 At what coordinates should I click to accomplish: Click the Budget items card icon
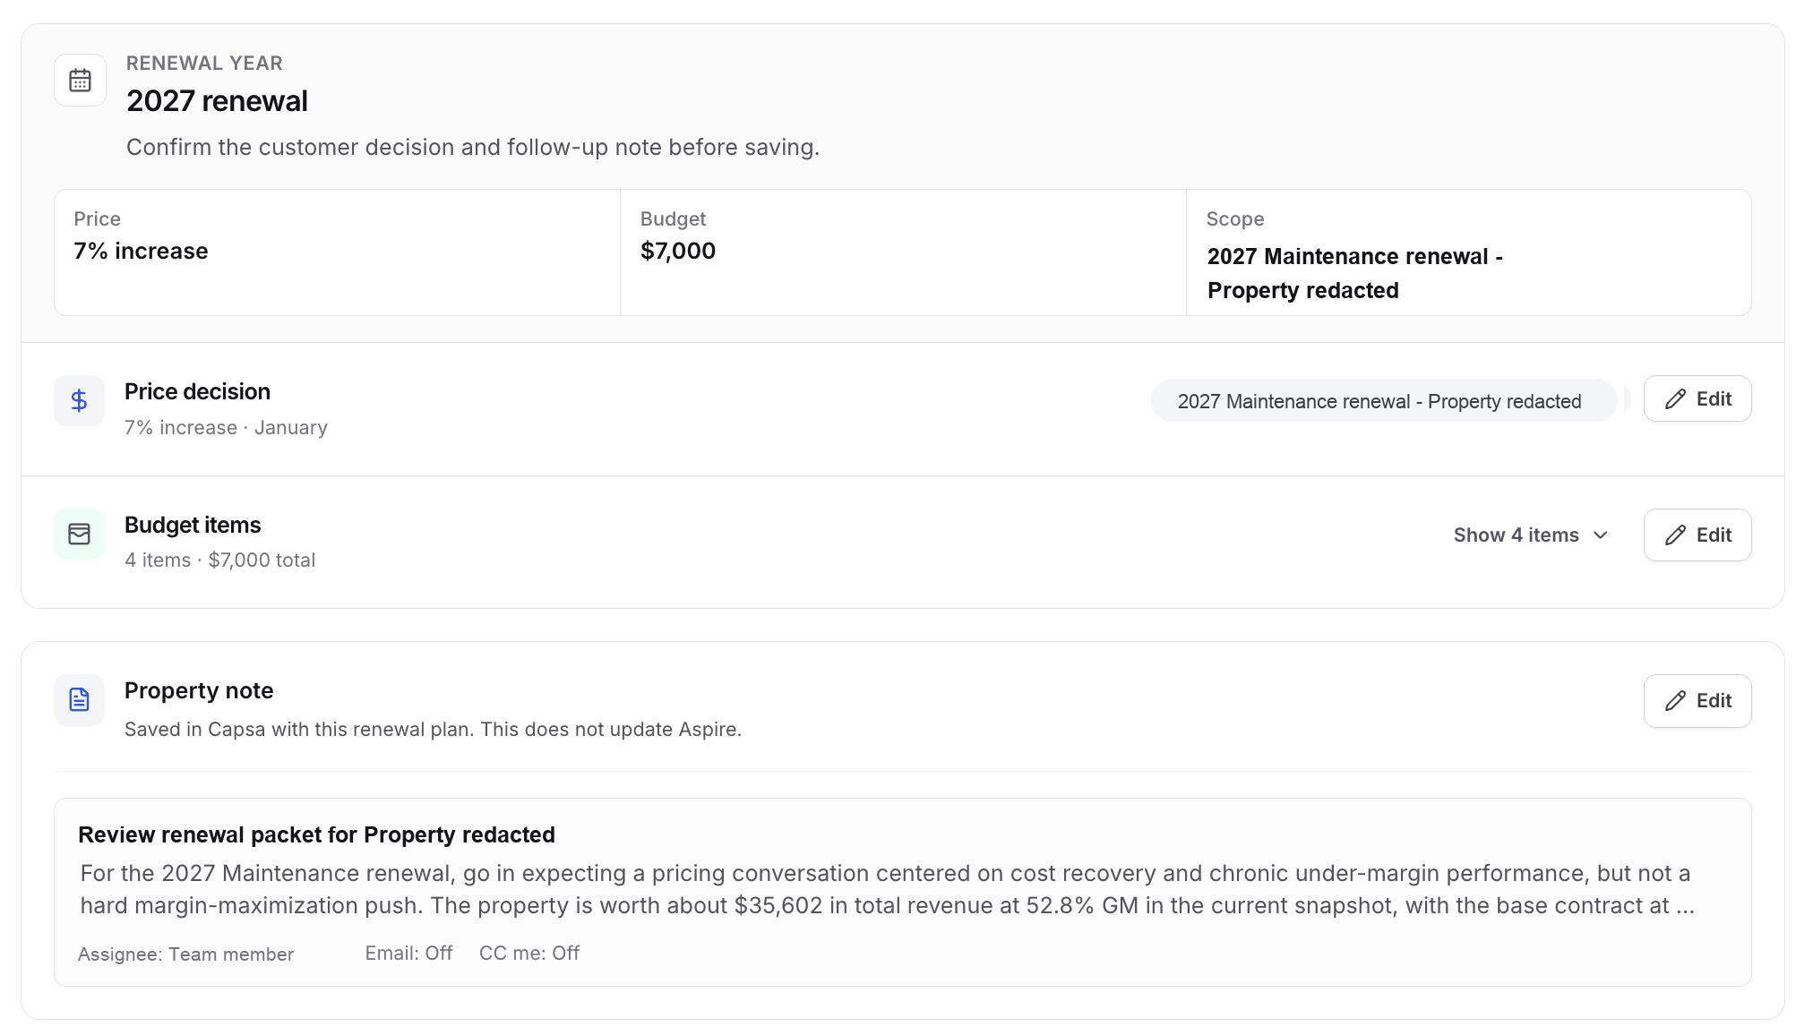pyautogui.click(x=79, y=534)
